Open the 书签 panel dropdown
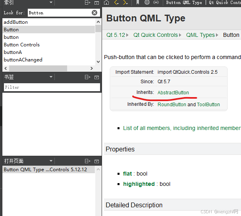This screenshot has width=241, height=216. click(x=51, y=77)
